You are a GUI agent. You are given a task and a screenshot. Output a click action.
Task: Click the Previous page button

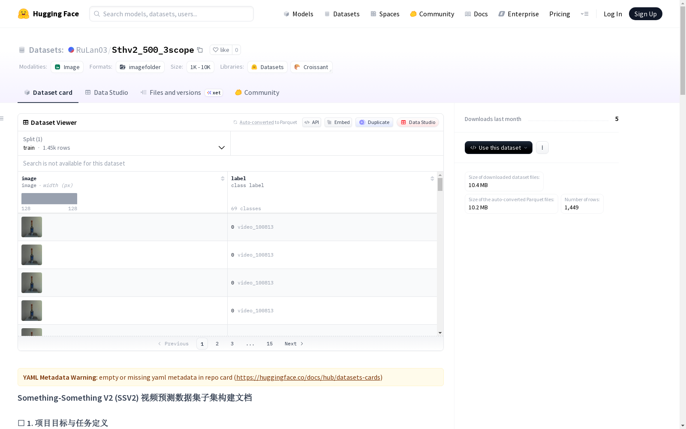(x=173, y=344)
